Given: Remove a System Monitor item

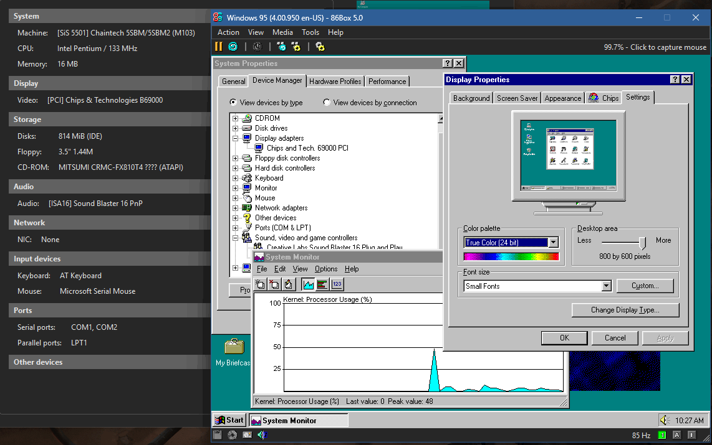Looking at the screenshot, I should (274, 284).
